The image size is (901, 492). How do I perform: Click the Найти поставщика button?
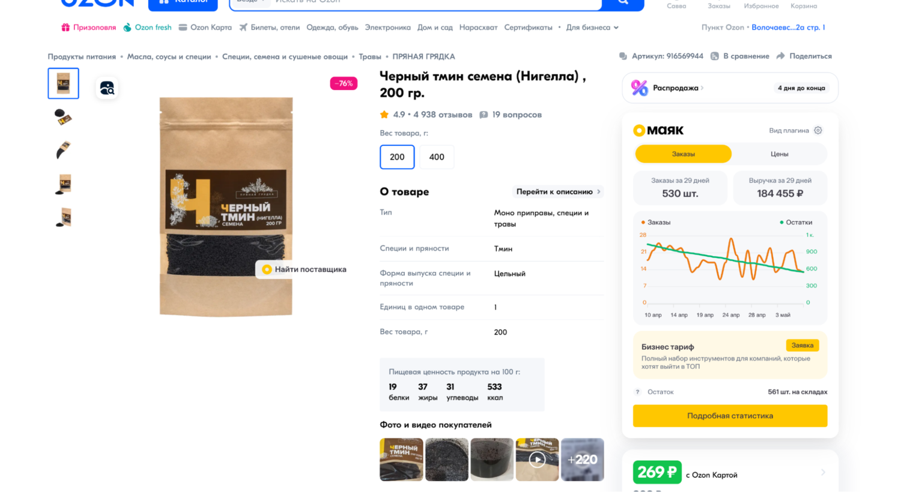(304, 269)
